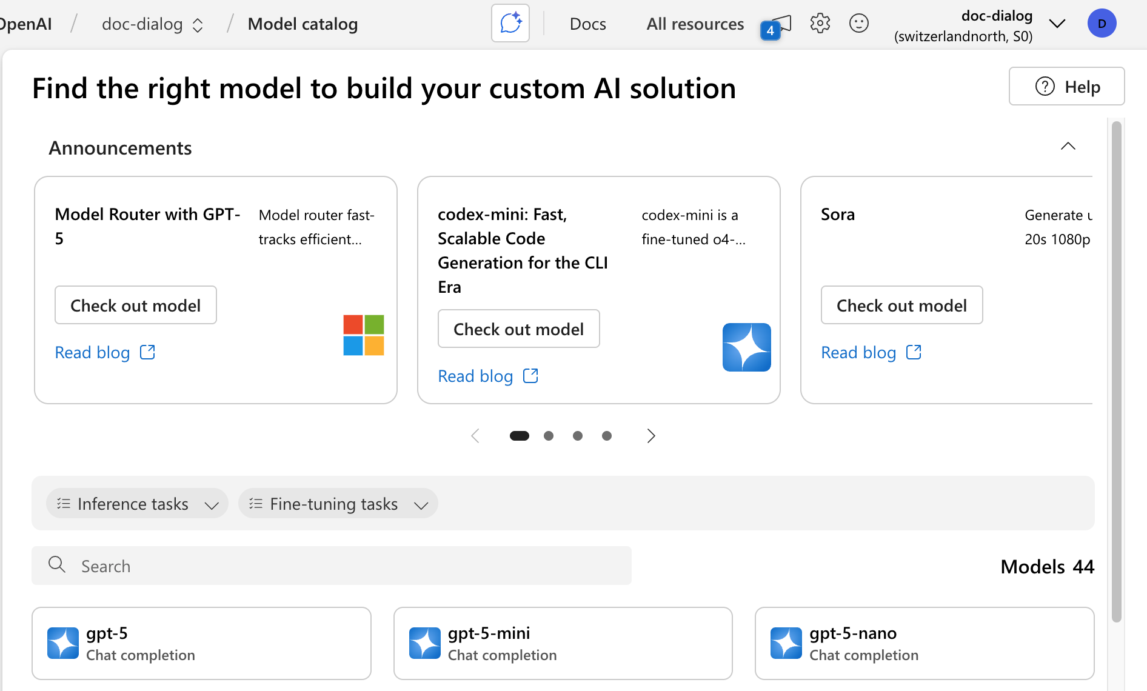This screenshot has height=691, width=1147.
Task: Click external link icon beside Model Router Read blog
Action: tap(147, 352)
